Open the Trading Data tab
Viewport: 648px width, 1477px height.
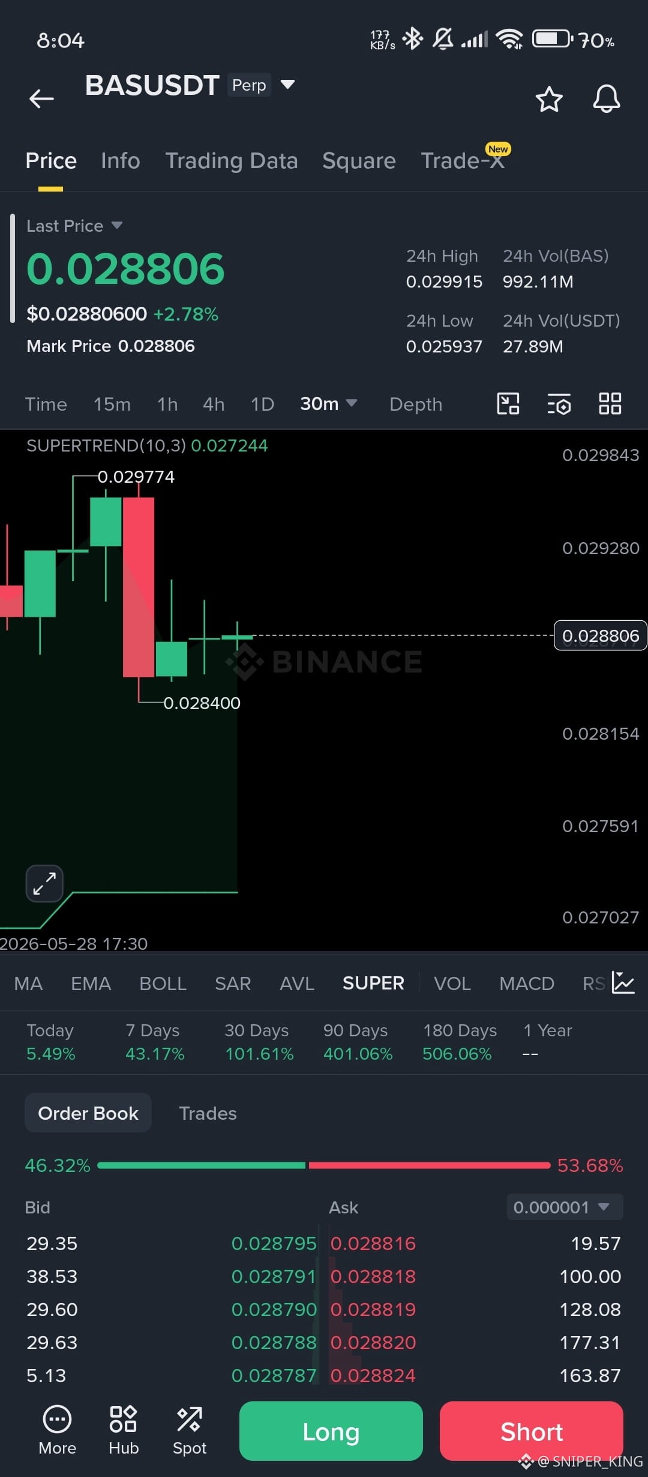pos(232,161)
